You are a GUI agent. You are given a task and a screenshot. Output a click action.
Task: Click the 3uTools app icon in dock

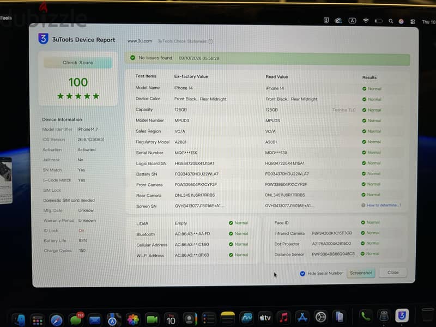click(402, 316)
